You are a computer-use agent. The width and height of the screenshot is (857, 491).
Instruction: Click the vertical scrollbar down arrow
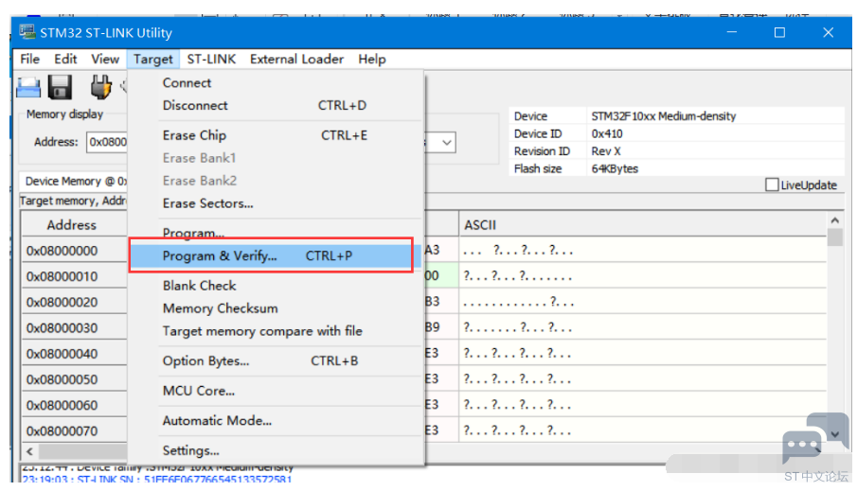(x=835, y=433)
